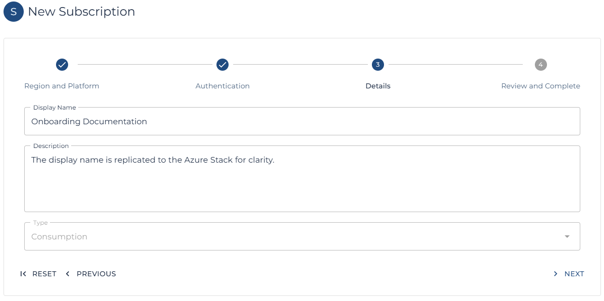Open the Review and Complete step label
604x301 pixels.
point(540,86)
